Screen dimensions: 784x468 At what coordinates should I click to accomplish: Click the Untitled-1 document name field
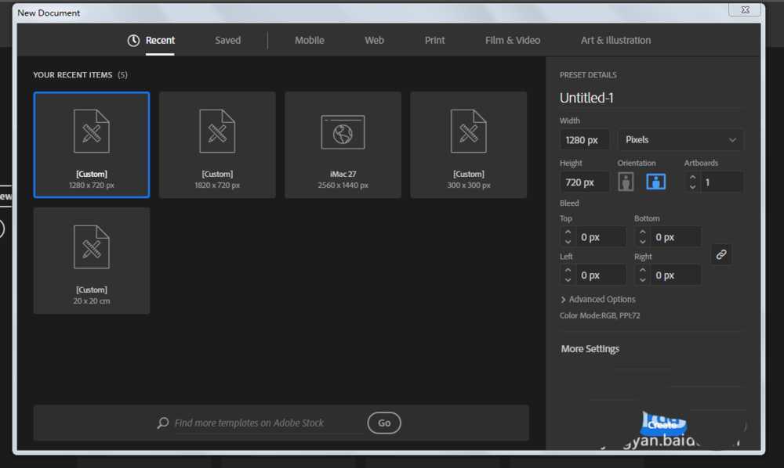click(x=650, y=98)
